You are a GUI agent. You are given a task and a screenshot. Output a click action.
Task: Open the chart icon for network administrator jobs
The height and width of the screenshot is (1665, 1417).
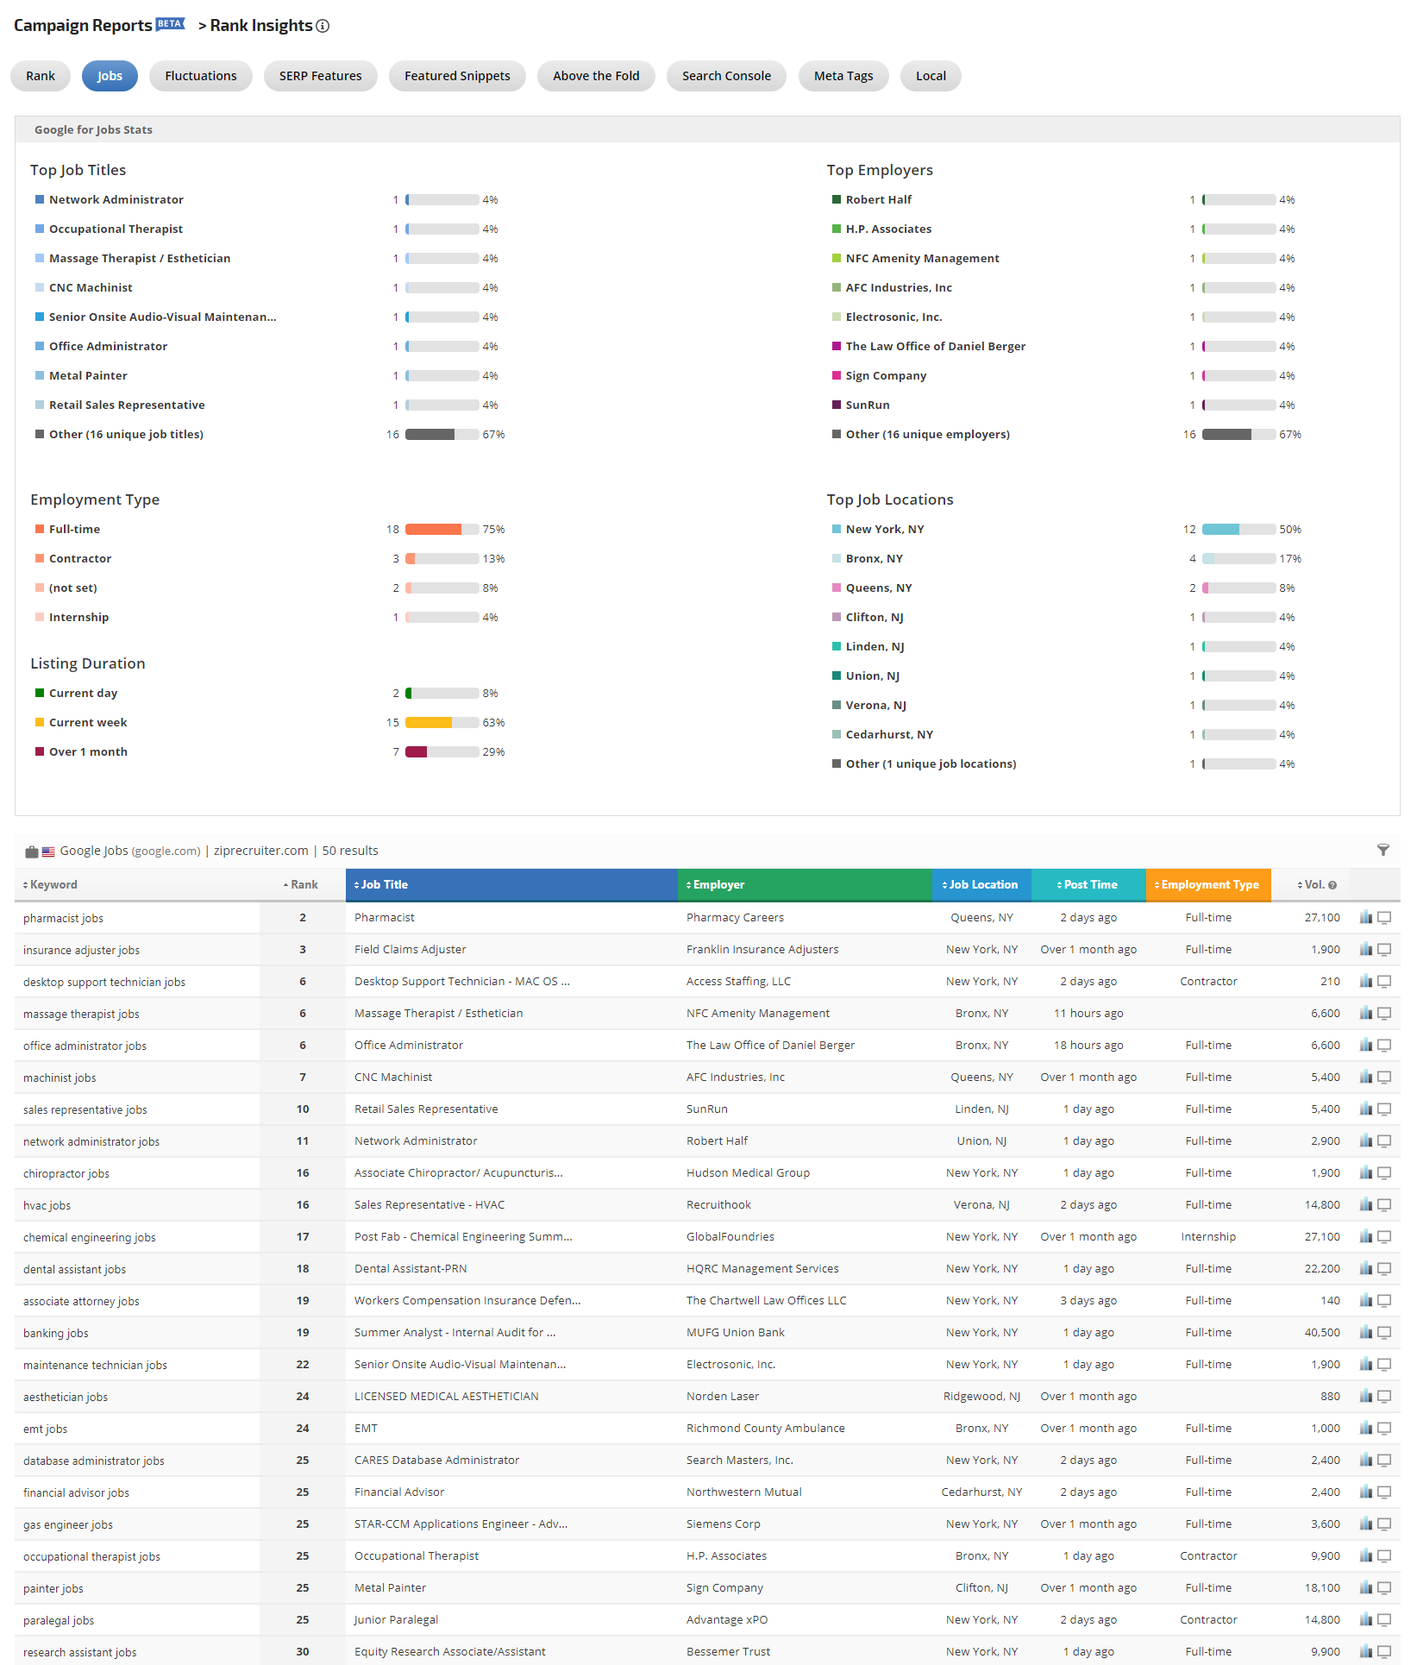coord(1366,1140)
